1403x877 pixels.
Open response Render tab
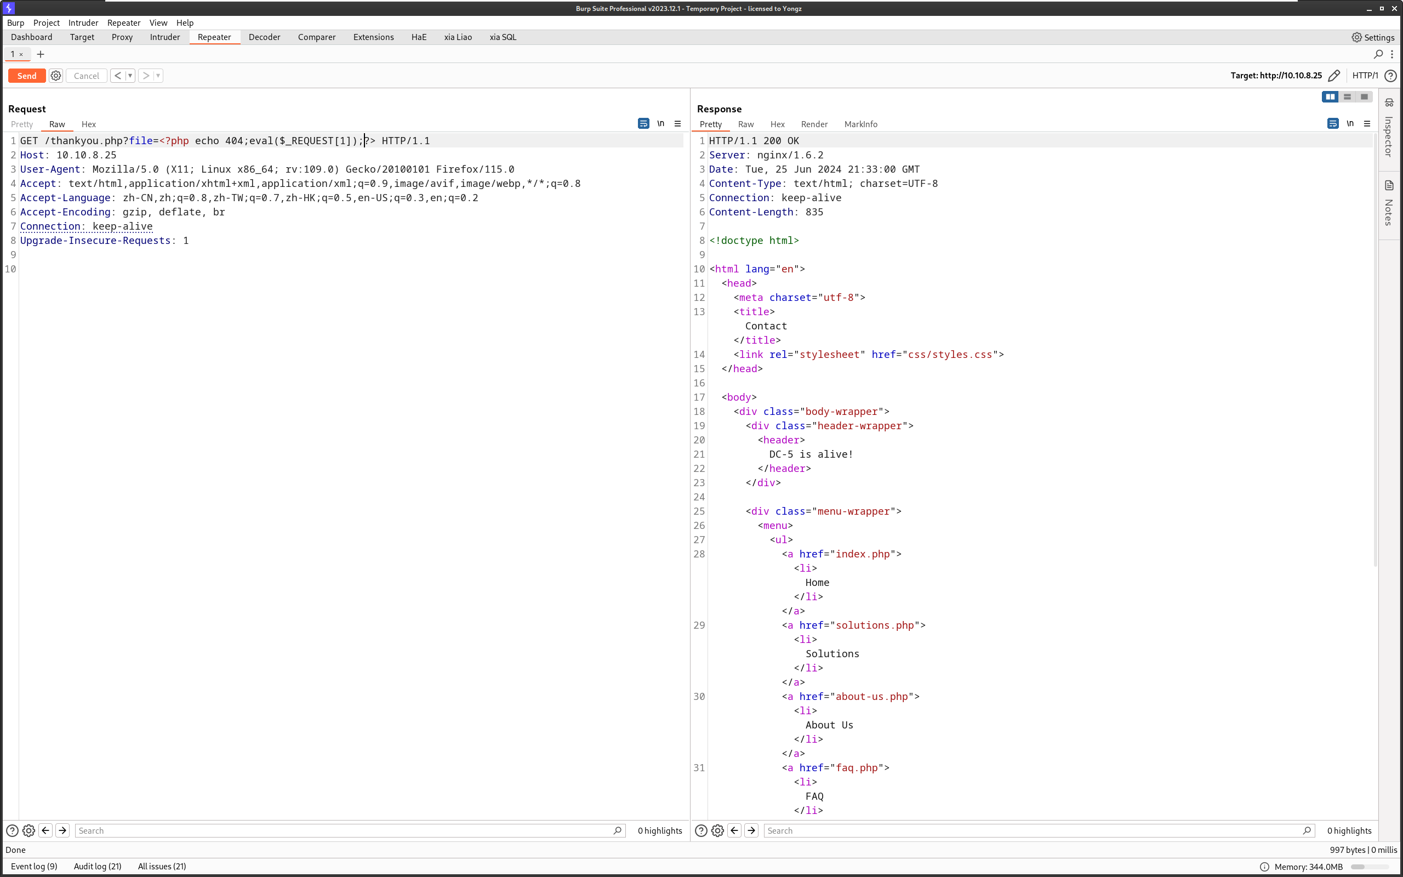[x=814, y=124]
